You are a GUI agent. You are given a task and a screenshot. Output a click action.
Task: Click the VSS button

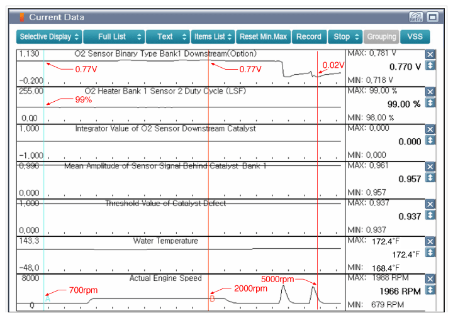tap(415, 37)
